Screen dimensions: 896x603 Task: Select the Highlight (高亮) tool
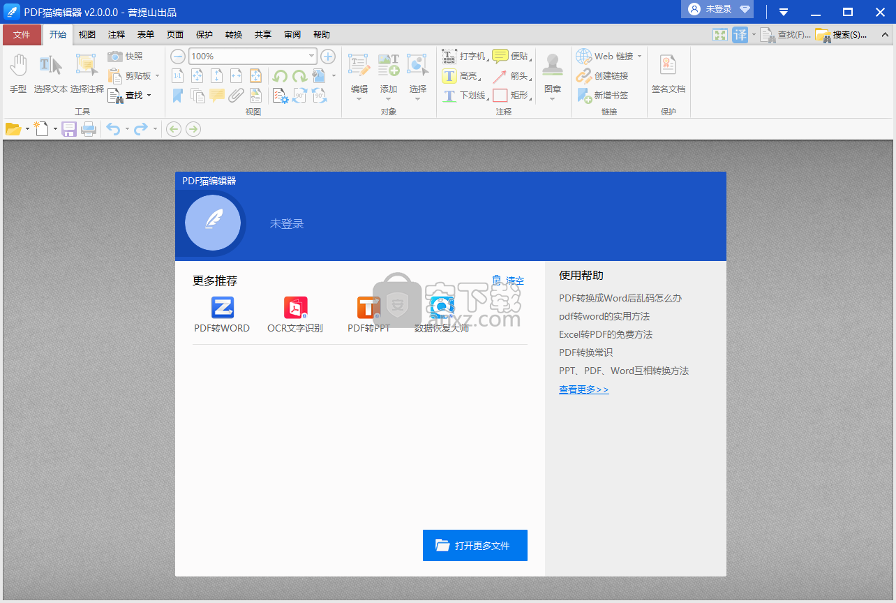click(461, 76)
